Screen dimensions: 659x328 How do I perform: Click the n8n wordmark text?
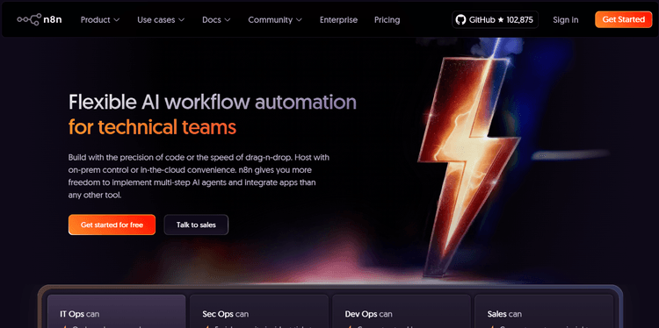pos(53,19)
